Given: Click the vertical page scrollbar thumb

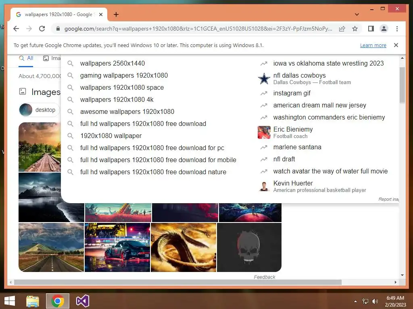Looking at the screenshot, I should click(x=402, y=85).
